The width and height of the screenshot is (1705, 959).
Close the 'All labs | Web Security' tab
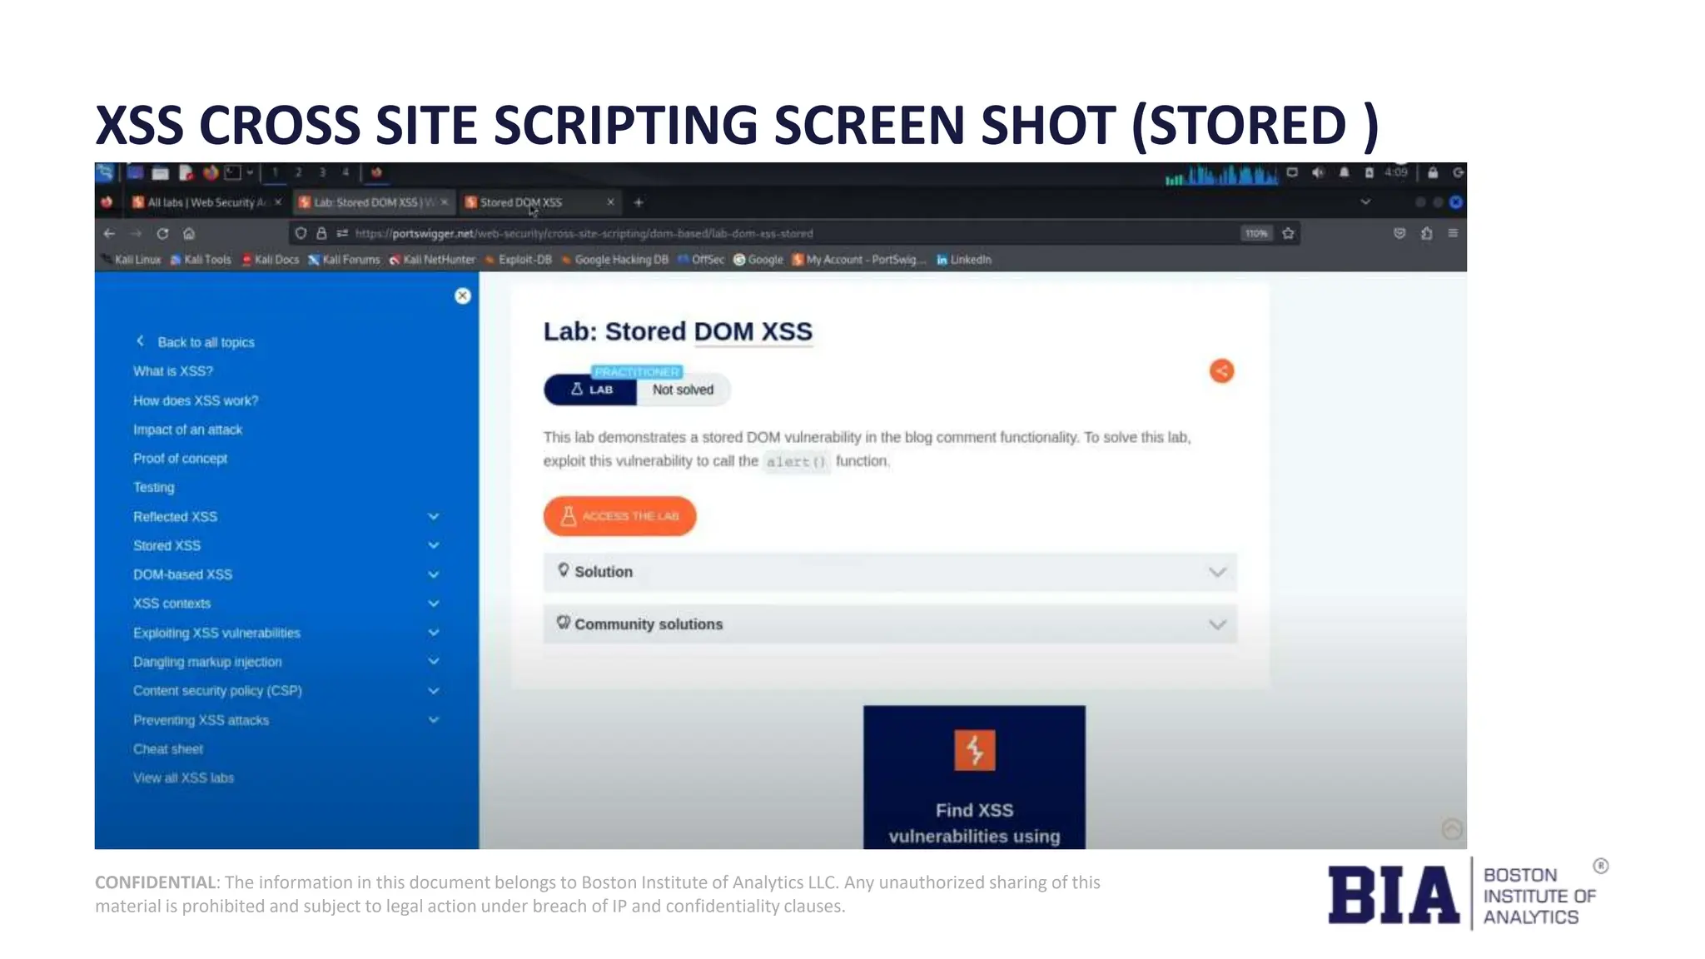tap(278, 202)
